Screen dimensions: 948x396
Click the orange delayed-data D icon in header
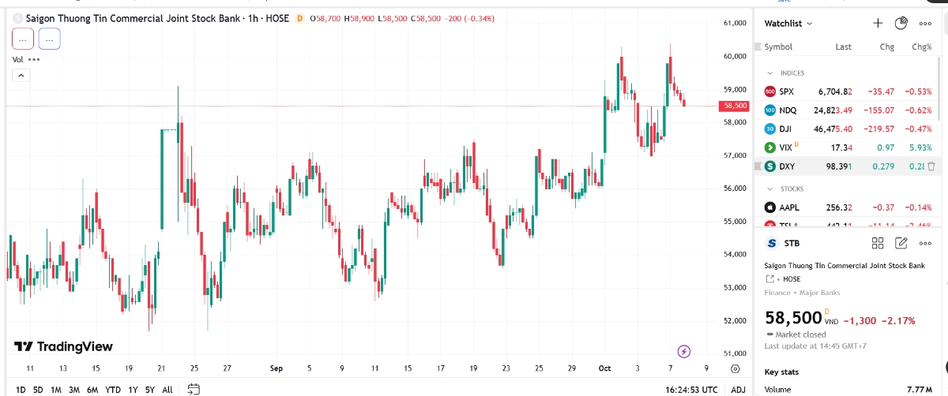click(x=299, y=17)
